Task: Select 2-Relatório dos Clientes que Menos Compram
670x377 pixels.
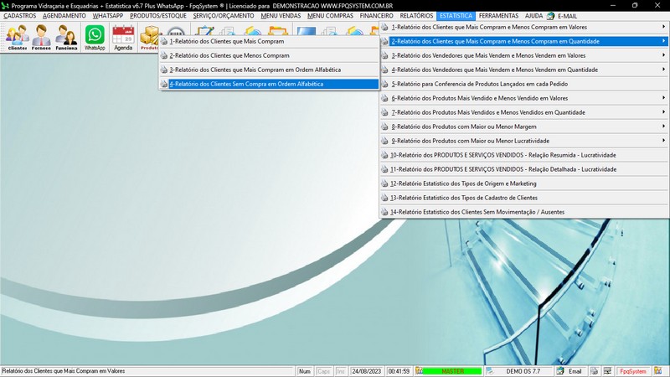Action: [x=269, y=55]
